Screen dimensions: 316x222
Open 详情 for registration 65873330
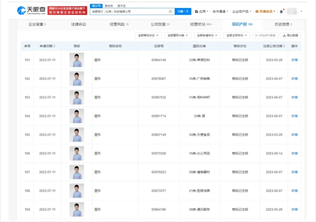pos(294,153)
